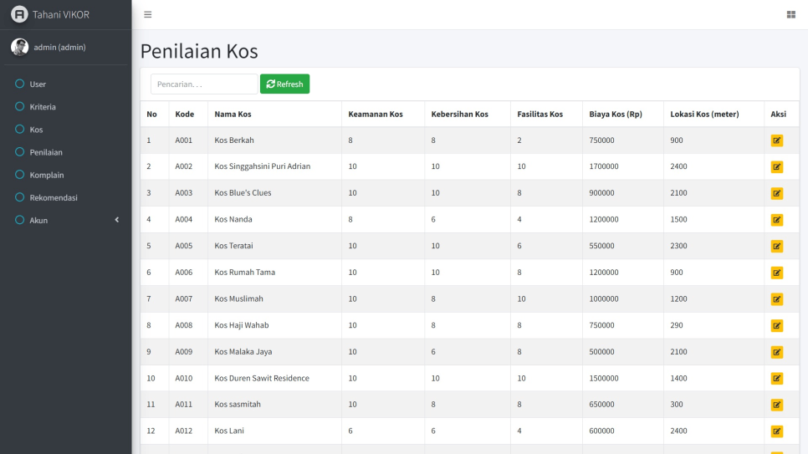Navigate to Rekomendasi in sidebar
This screenshot has height=454, width=808.
(53, 197)
